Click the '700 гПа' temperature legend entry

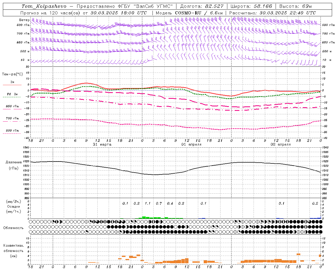[12, 118]
